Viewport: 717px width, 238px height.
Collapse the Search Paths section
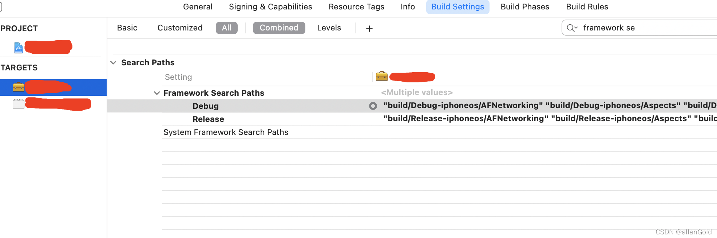pyautogui.click(x=113, y=62)
